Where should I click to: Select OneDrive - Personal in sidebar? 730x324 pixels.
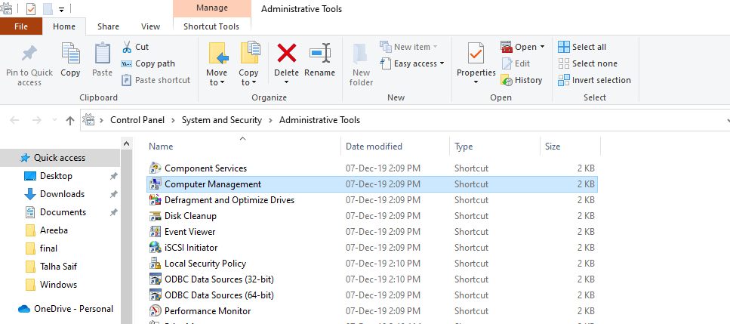point(73,309)
